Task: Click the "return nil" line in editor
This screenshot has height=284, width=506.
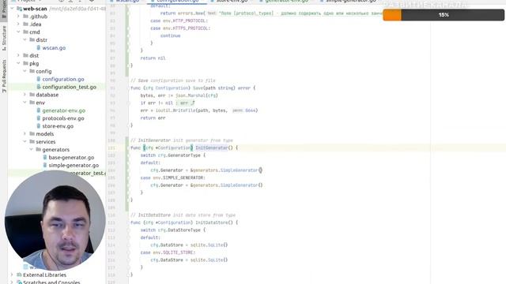Action: [x=153, y=58]
